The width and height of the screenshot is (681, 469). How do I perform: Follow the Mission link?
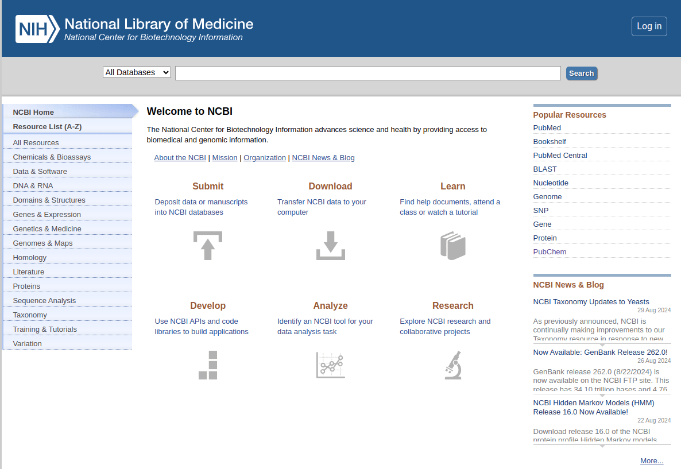click(225, 158)
